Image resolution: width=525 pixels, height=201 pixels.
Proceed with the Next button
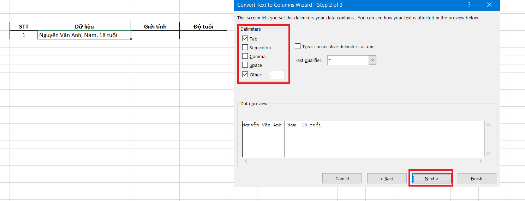431,178
